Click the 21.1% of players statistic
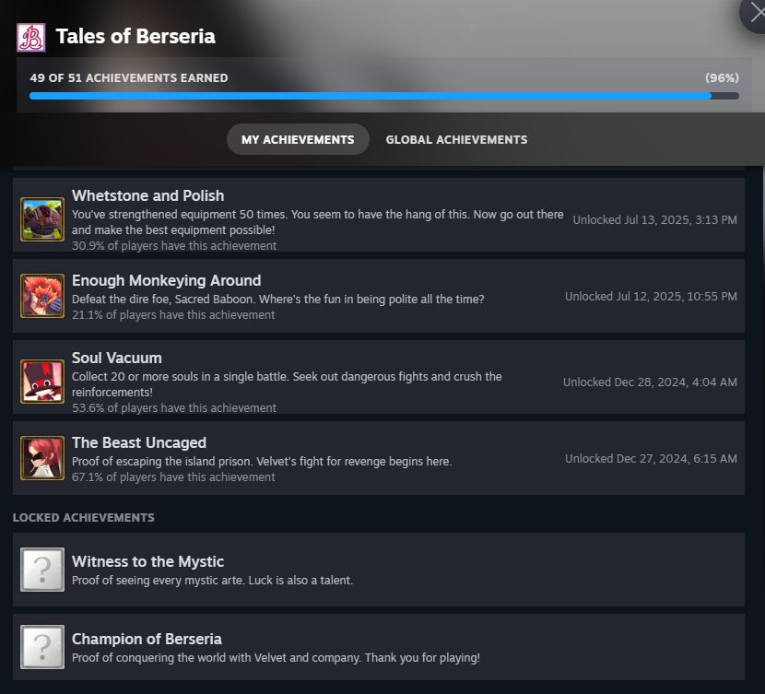The width and height of the screenshot is (765, 694). click(173, 315)
